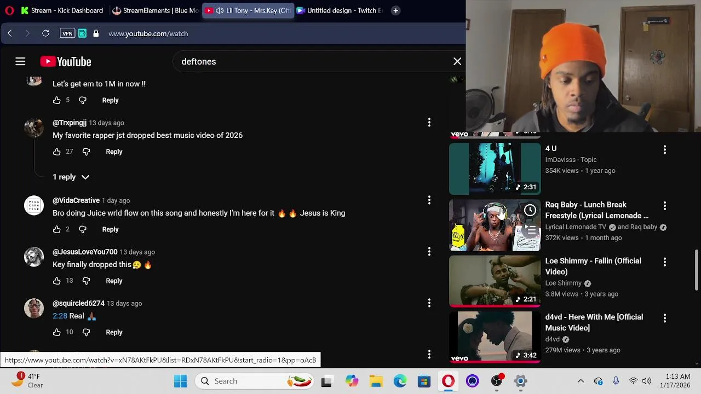The height and width of the screenshot is (394, 701).
Task: Open Microsoft Edge from the taskbar
Action: 400,381
